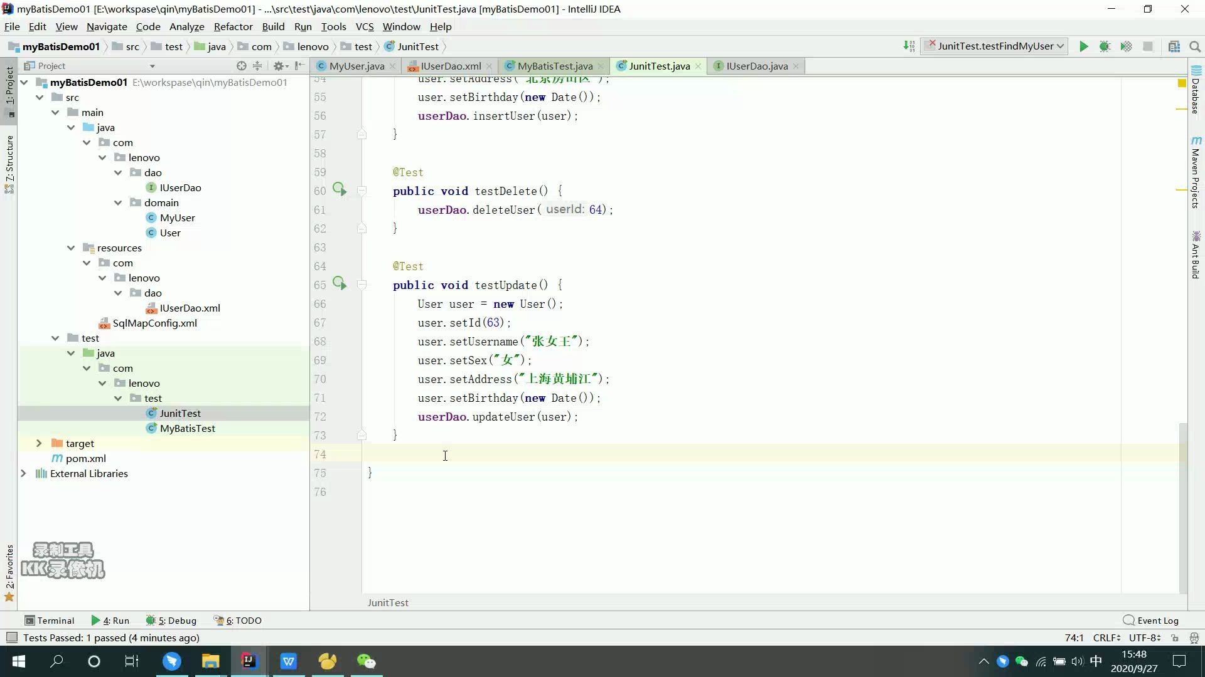Hide the Project tool window

coord(299,66)
